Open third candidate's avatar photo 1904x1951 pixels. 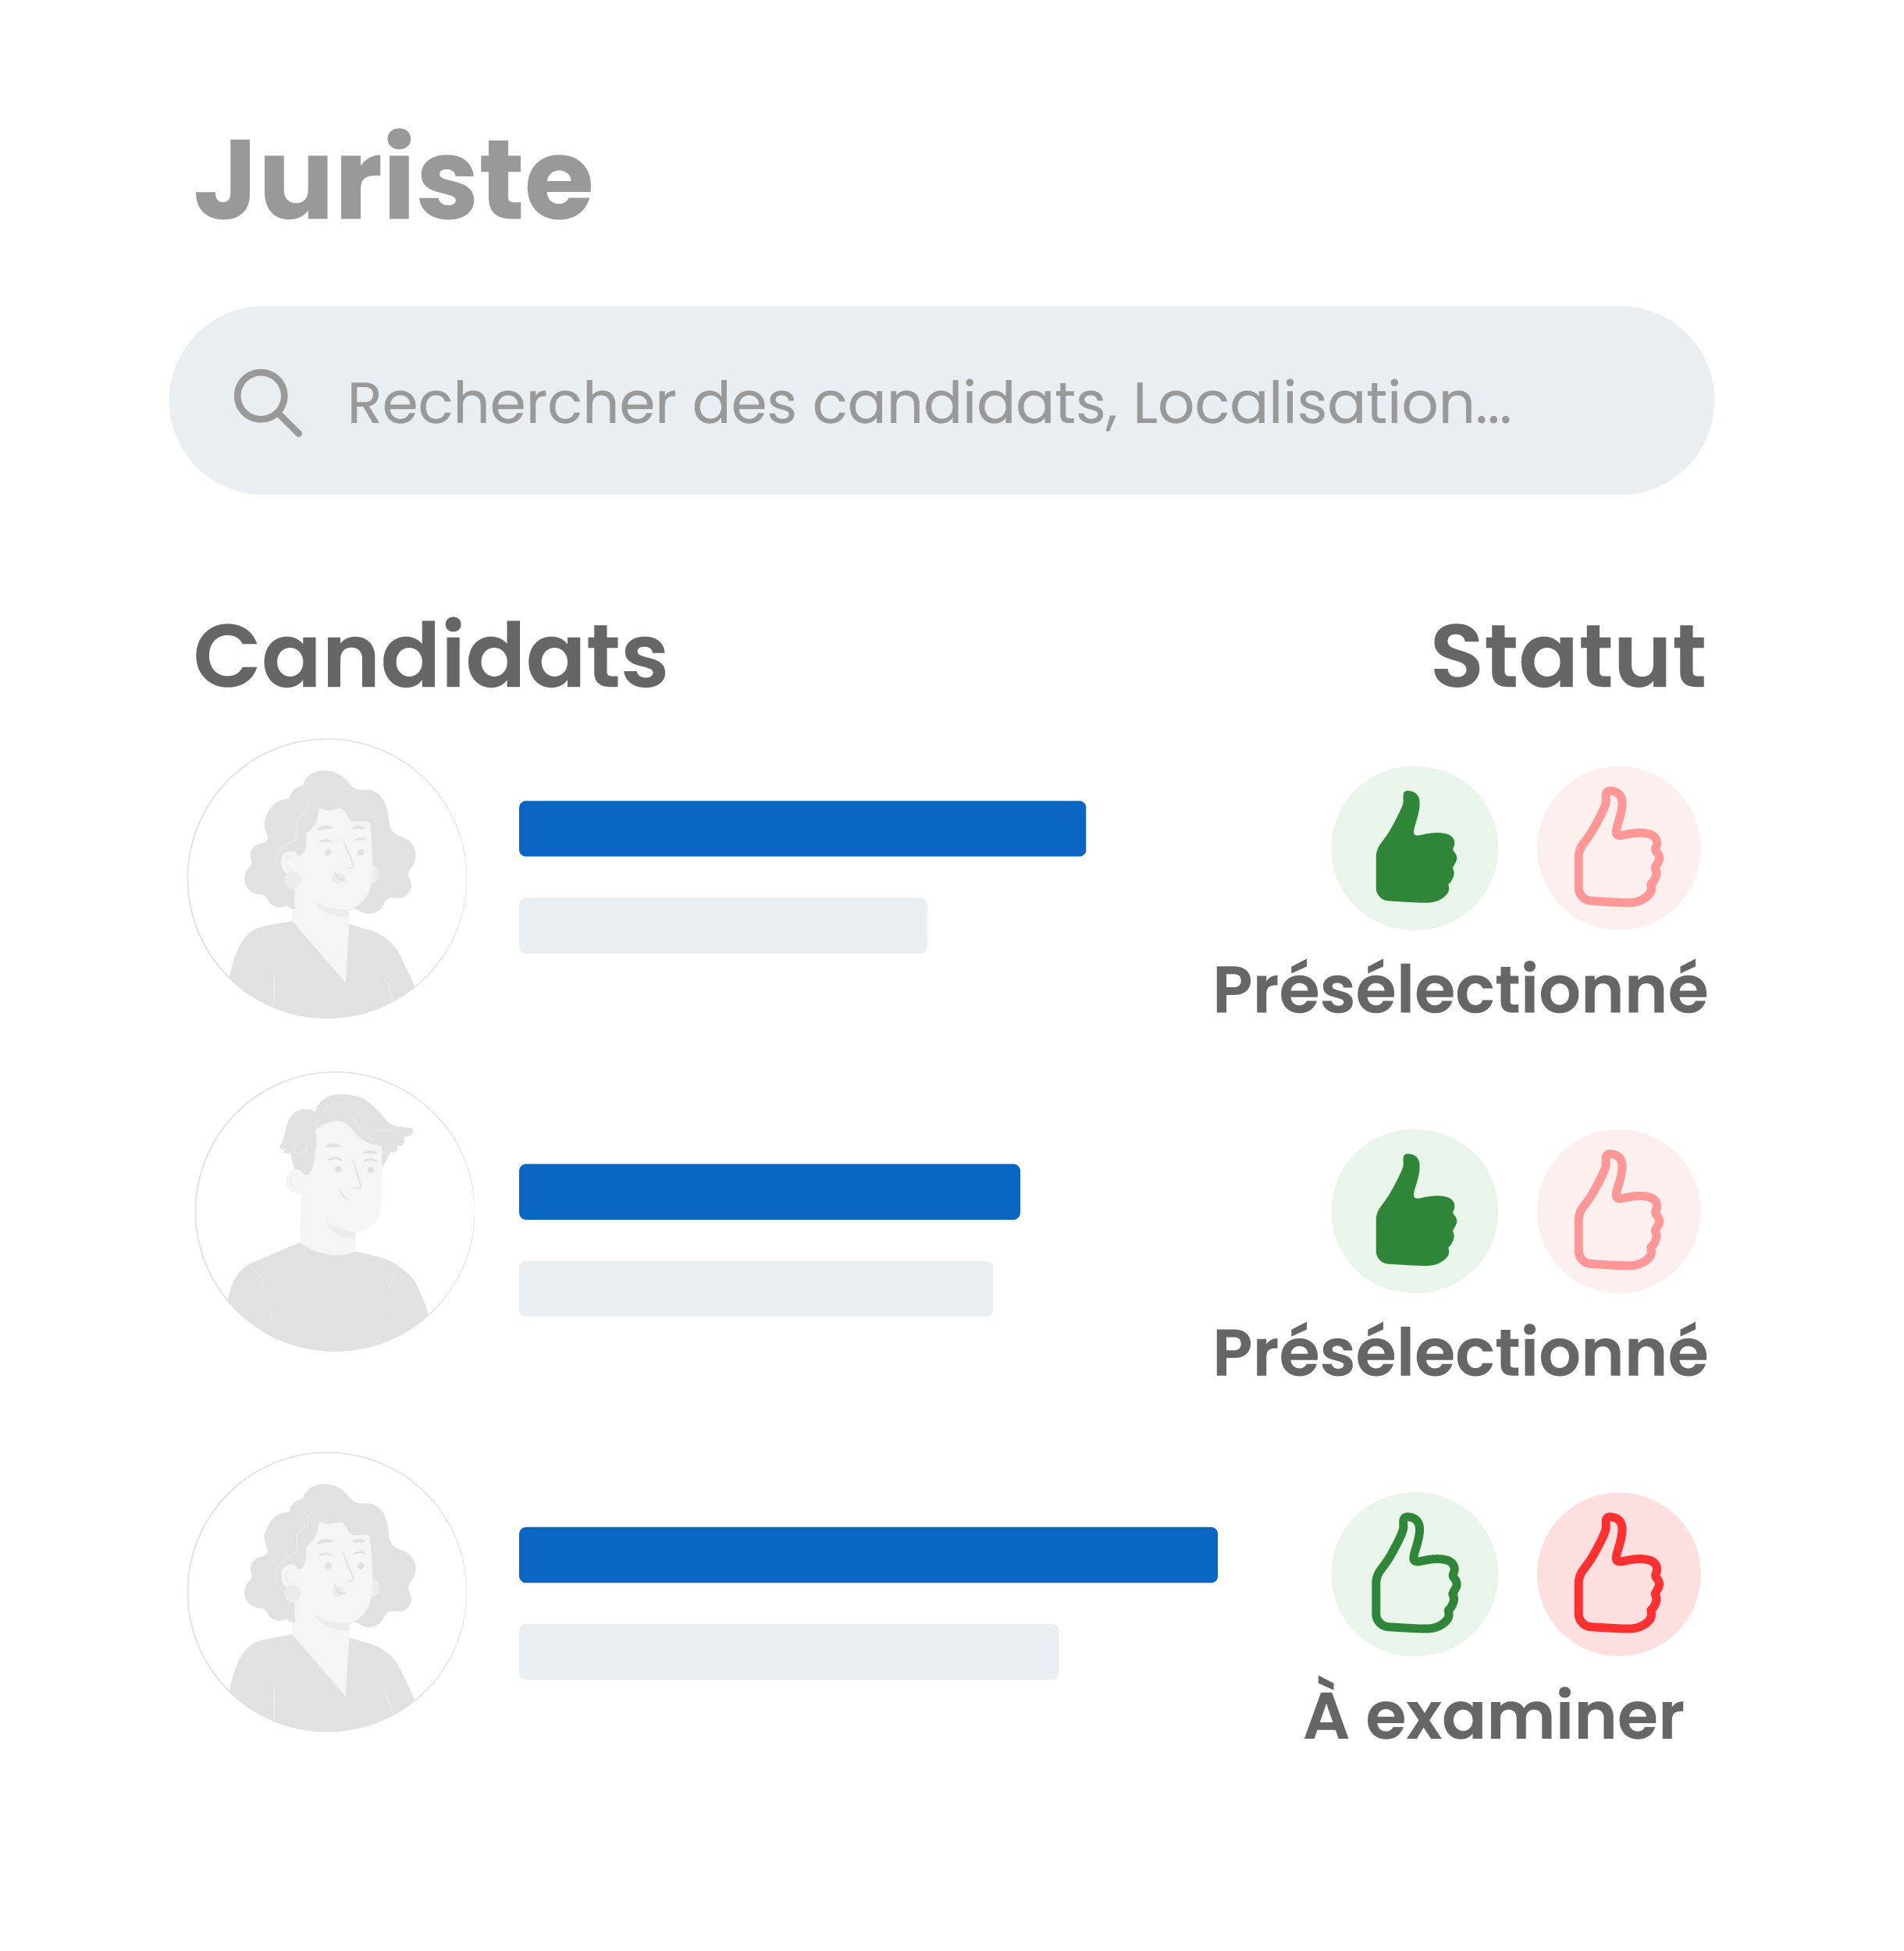(327, 1592)
